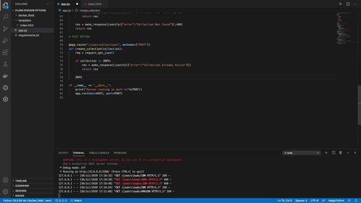Change file encoding UTF-8

(314, 201)
